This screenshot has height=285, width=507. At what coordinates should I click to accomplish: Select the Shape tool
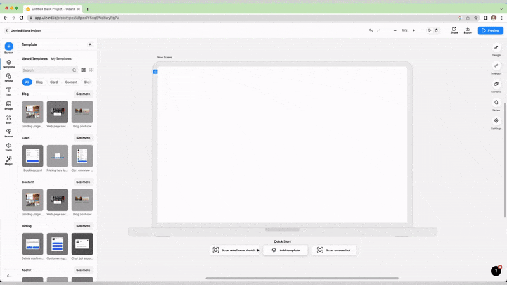[9, 76]
